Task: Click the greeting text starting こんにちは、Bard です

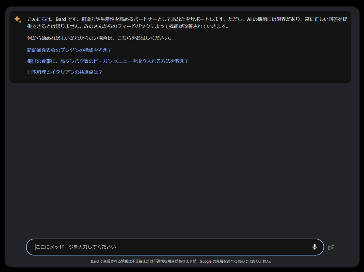Action: coord(187,23)
